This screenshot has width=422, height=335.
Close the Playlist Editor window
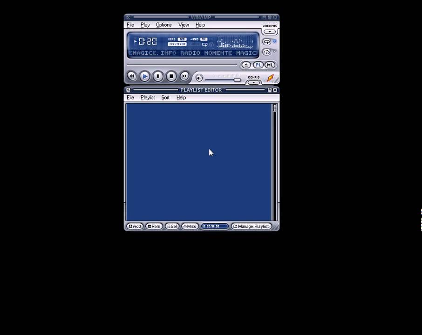275,90
